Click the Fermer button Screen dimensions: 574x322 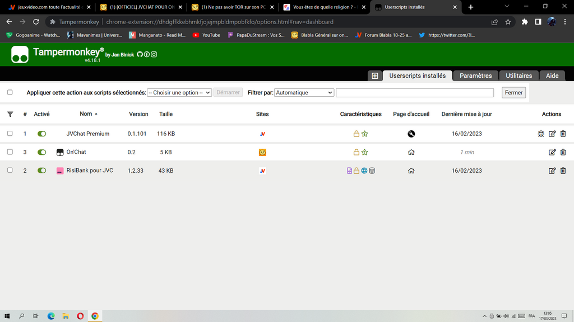[513, 93]
